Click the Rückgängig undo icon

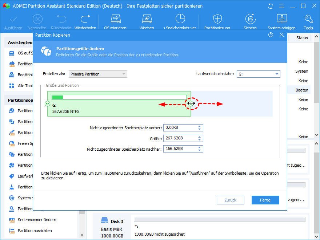(61, 19)
